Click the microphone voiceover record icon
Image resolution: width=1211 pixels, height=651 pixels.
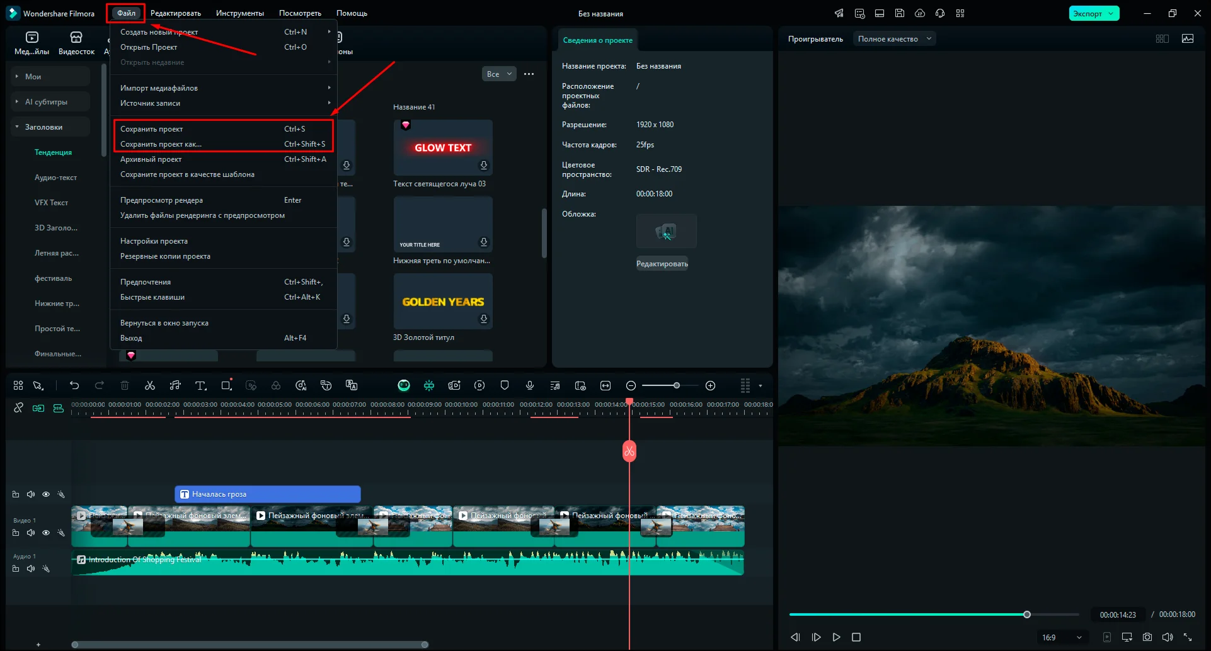[x=530, y=385]
